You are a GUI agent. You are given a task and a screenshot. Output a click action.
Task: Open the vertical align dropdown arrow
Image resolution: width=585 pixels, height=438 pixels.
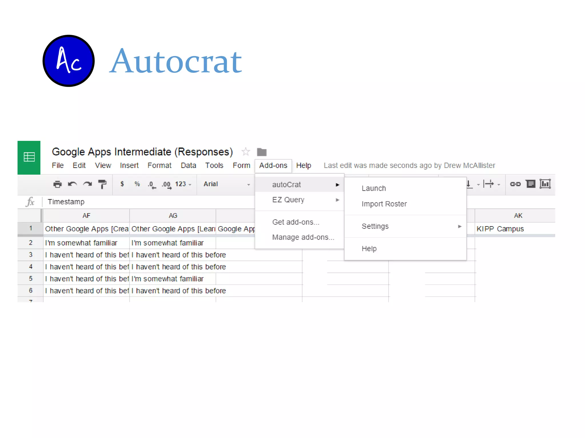[478, 185]
